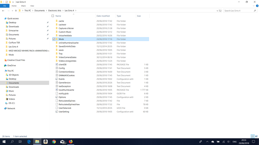The height and width of the screenshot is (145, 259).
Task: Click the Back navigation arrow
Action: pyautogui.click(x=3, y=11)
